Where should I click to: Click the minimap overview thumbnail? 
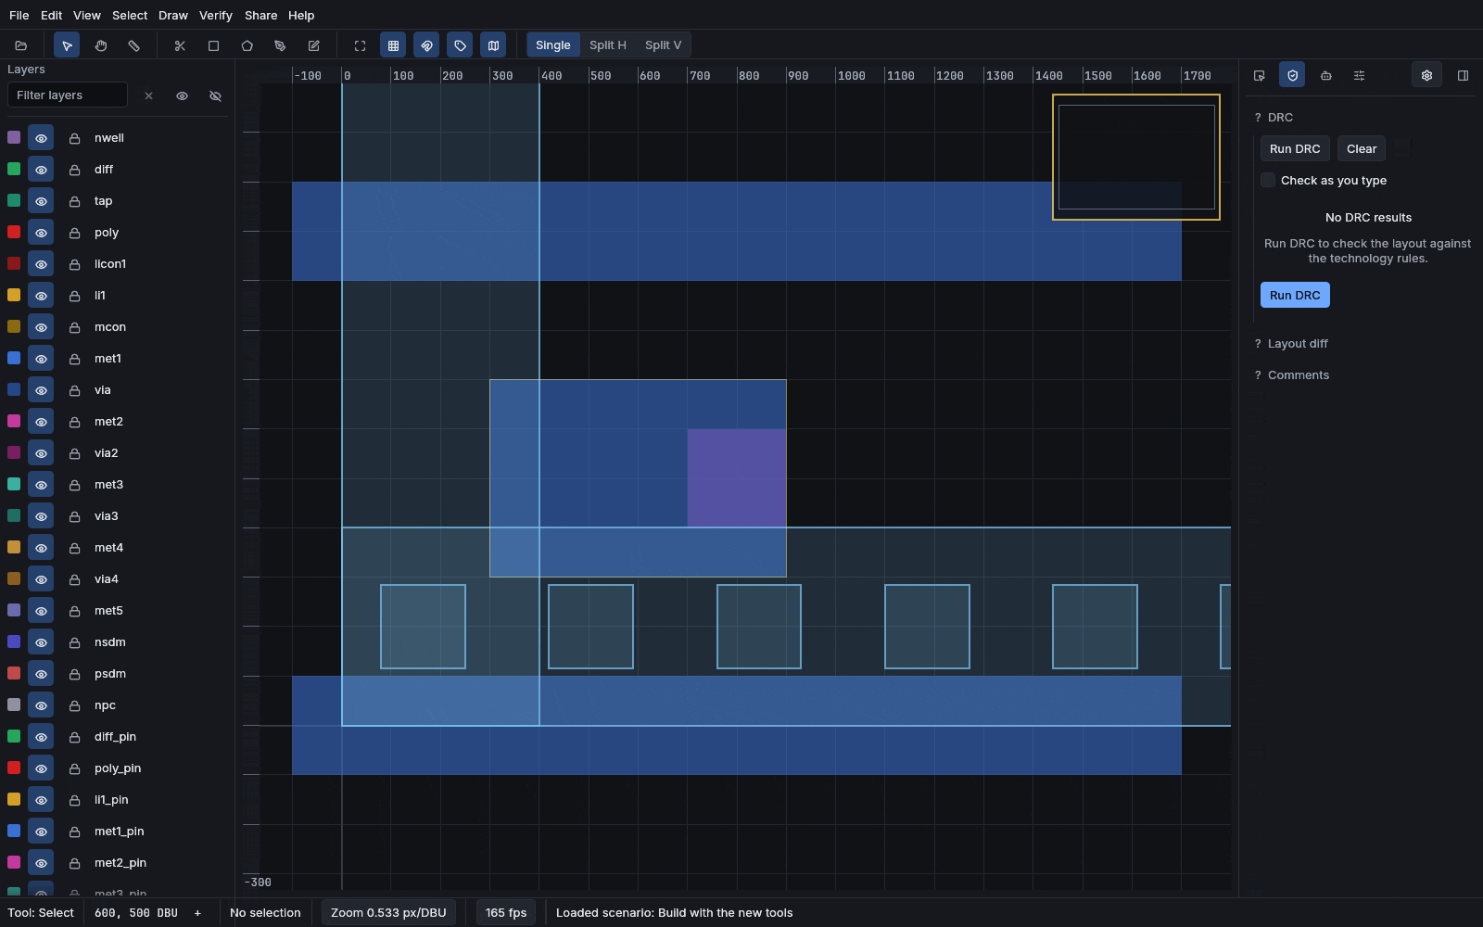(x=1136, y=157)
